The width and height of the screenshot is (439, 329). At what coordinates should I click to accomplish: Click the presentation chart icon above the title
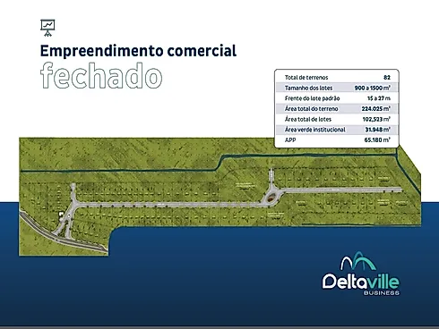47,28
